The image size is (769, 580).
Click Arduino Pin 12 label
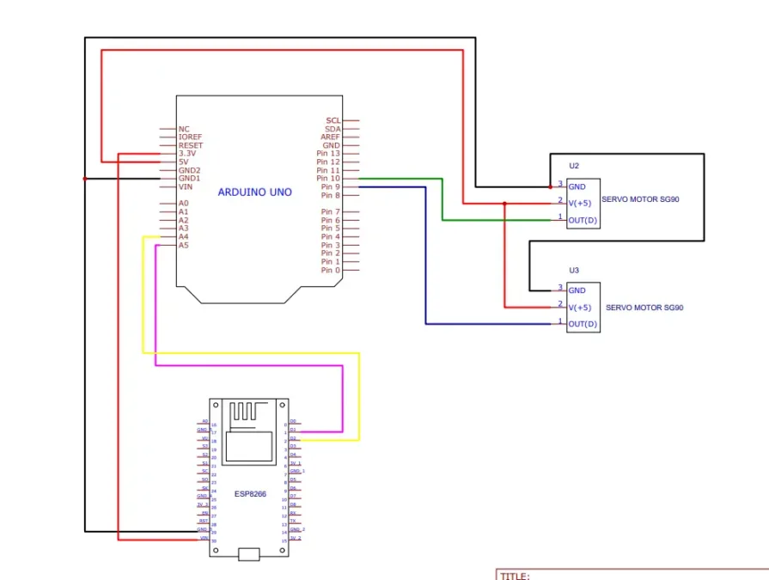click(328, 162)
